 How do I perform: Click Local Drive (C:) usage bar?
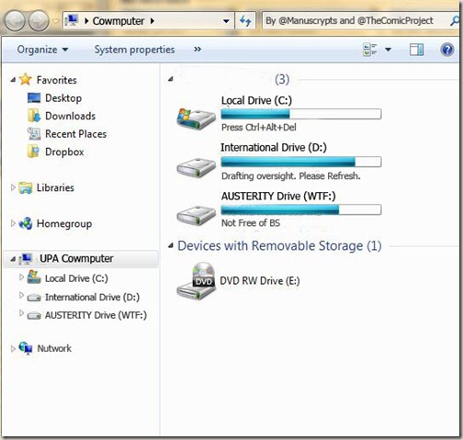click(x=301, y=114)
